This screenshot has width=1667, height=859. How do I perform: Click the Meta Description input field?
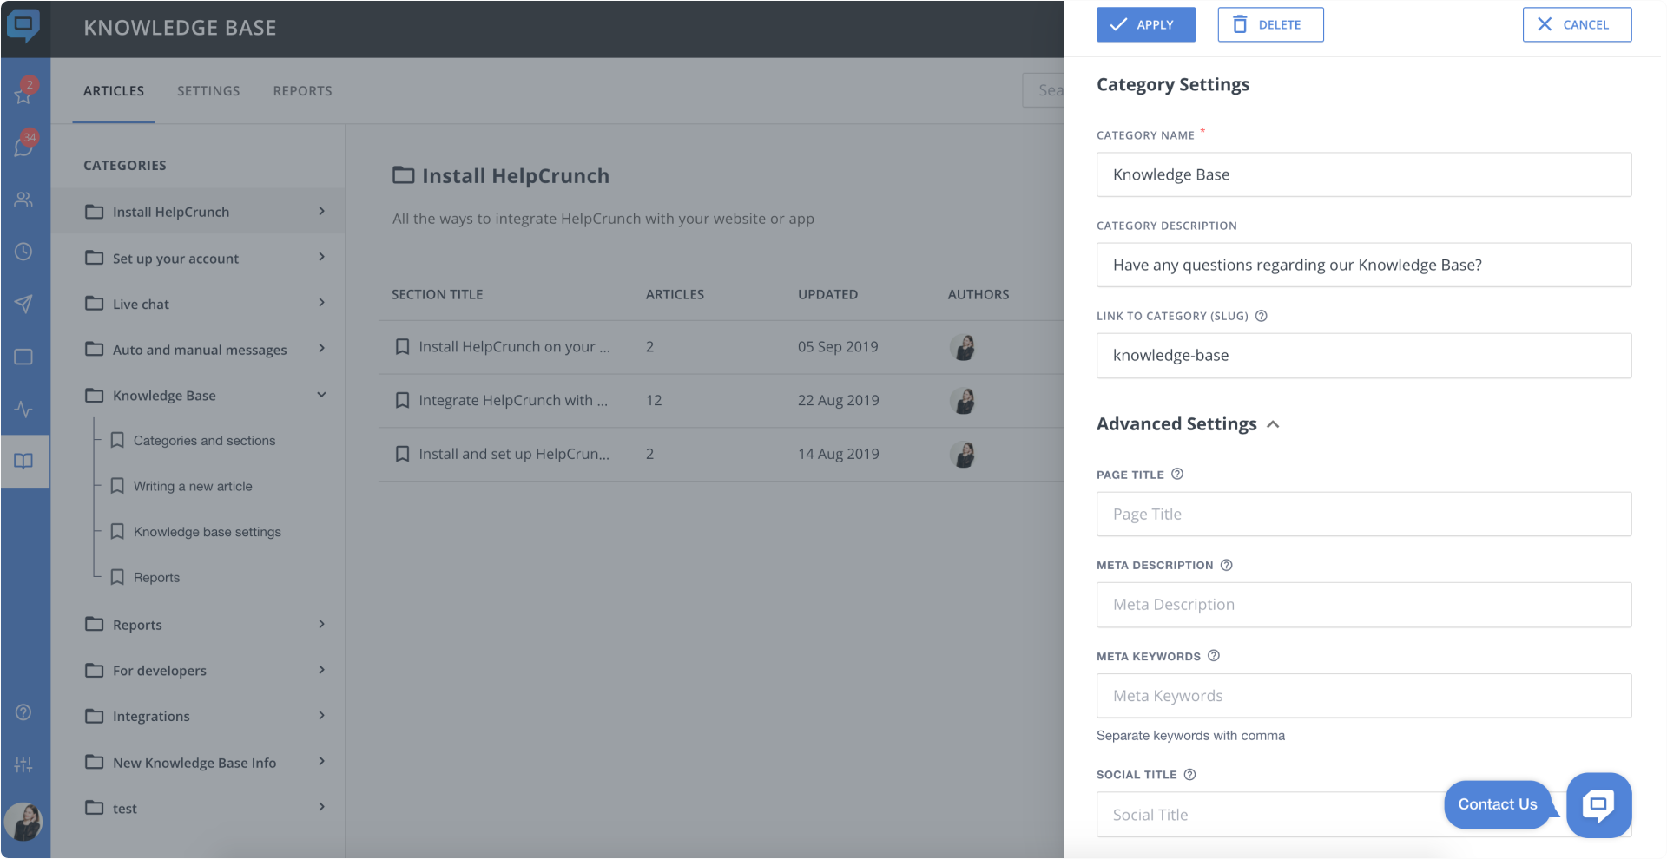pyautogui.click(x=1364, y=605)
